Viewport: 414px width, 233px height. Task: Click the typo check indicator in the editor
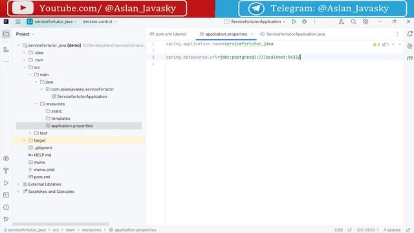(x=386, y=45)
